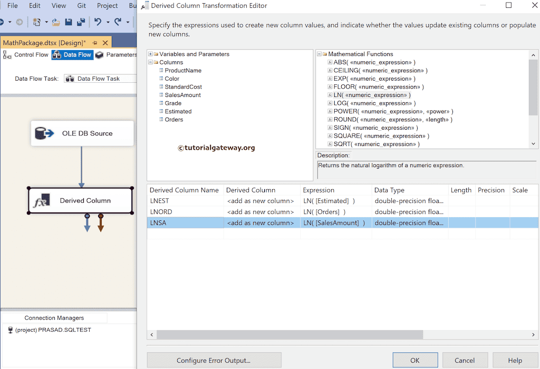Click the OK button
The width and height of the screenshot is (540, 369).
[415, 360]
